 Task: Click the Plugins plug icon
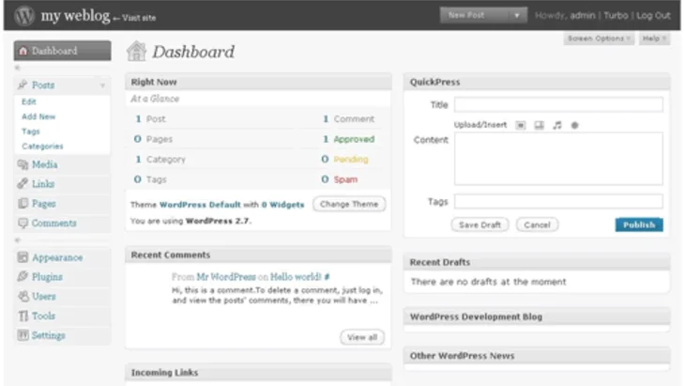(23, 277)
